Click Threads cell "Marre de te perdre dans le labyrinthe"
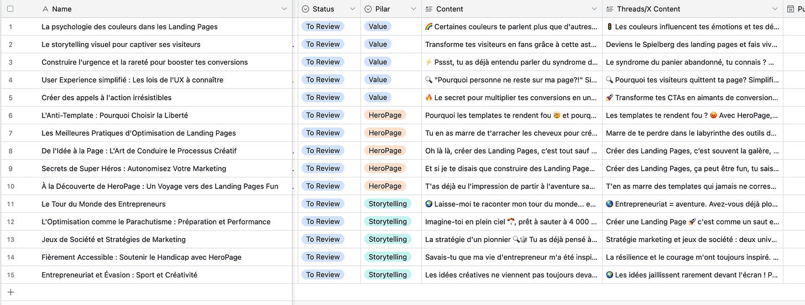This screenshot has height=305, width=805. click(x=693, y=133)
